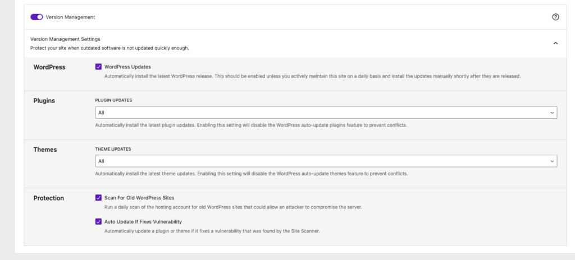The width and height of the screenshot is (575, 260).
Task: Click the Theme Updates dropdown arrow
Action: click(551, 161)
